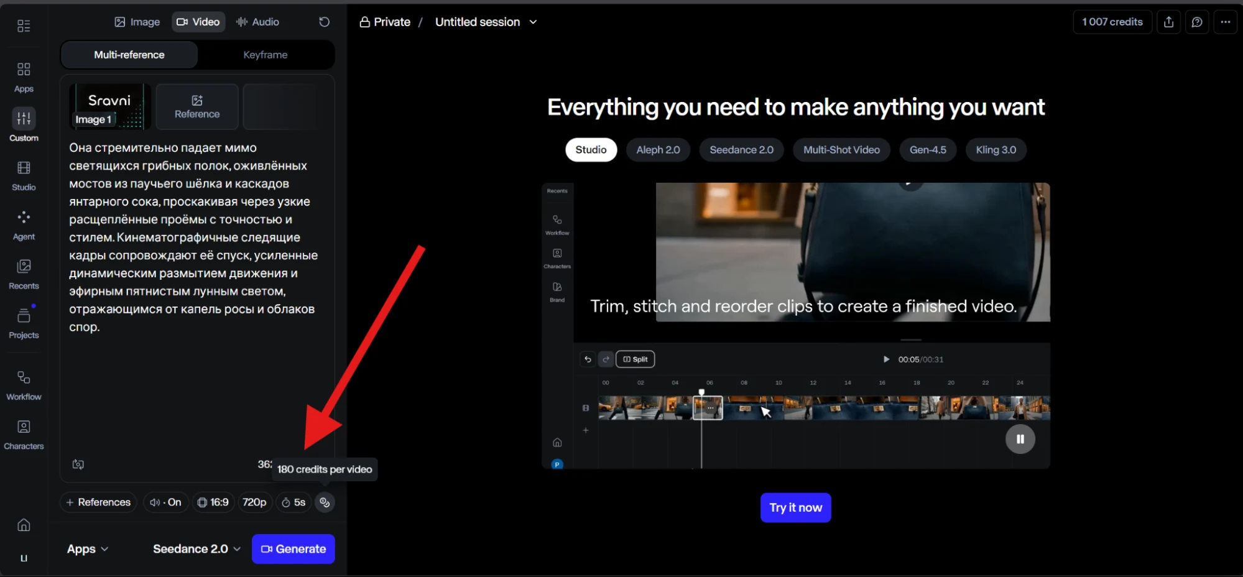Click the credits cost icon near 5s
The image size is (1243, 577).
pyautogui.click(x=325, y=502)
